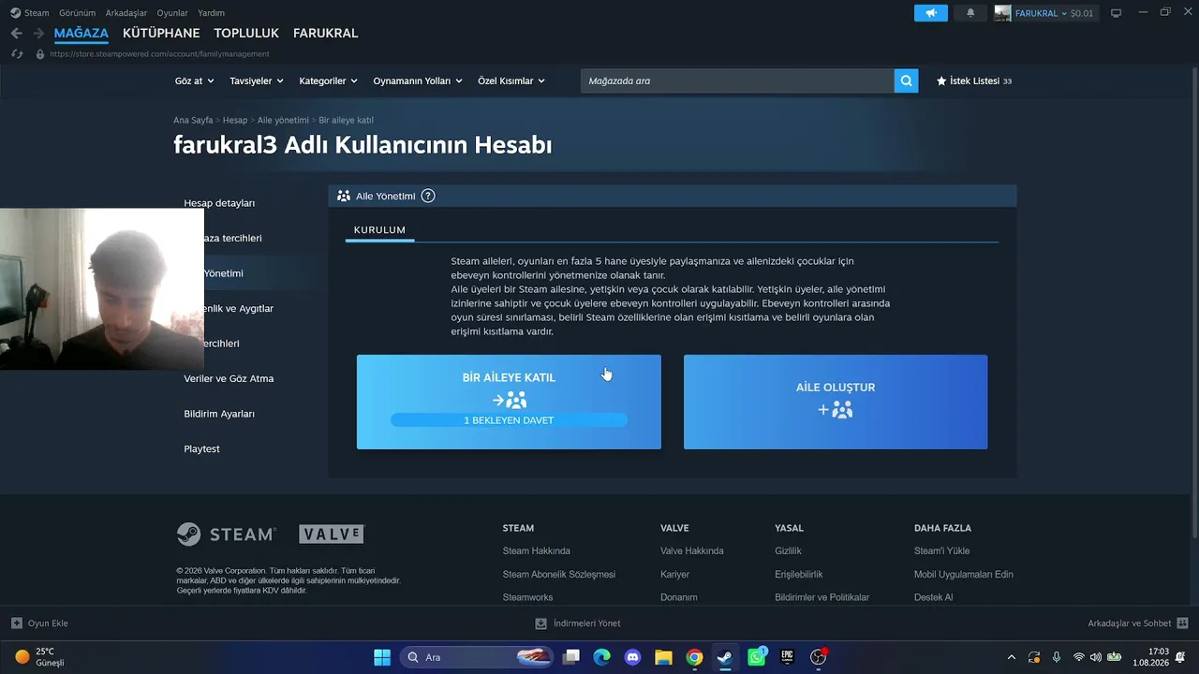
Task: Launch Microsoft Edge from the taskbar
Action: click(x=601, y=657)
